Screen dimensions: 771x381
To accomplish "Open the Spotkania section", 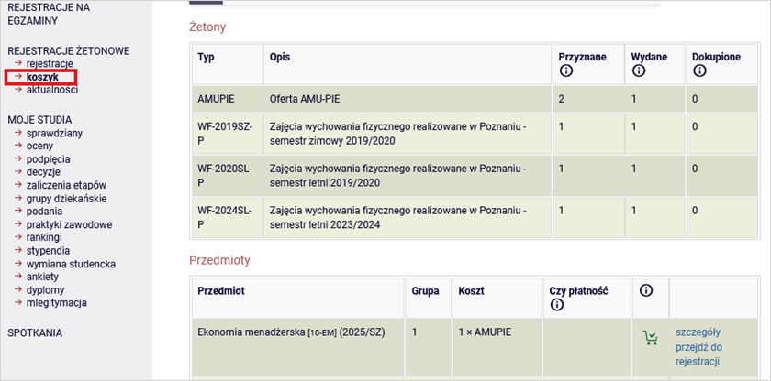I will [34, 332].
